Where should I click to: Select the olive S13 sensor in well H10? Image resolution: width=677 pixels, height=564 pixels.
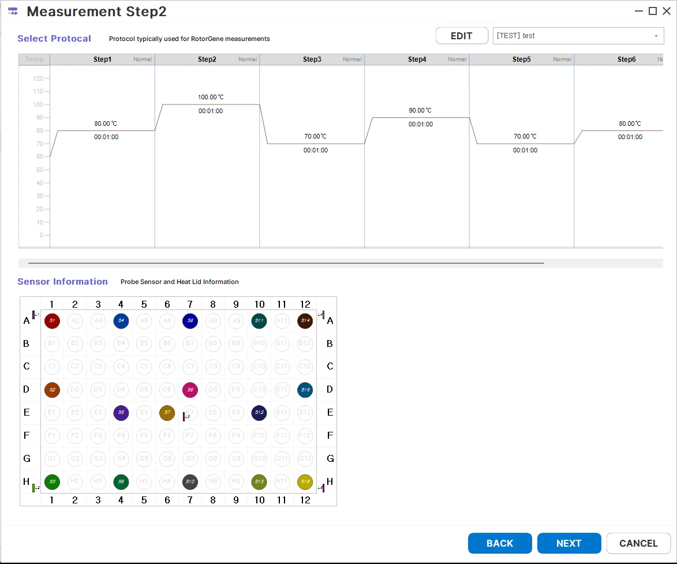click(259, 481)
